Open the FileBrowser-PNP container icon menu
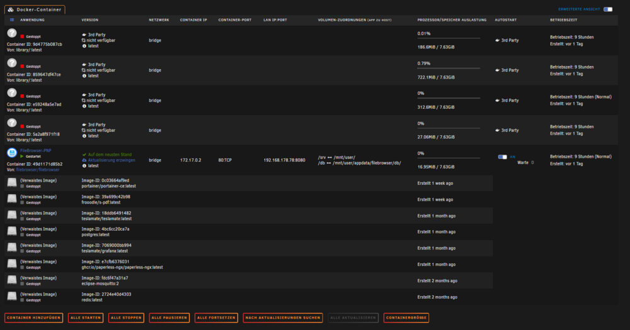The image size is (630, 330). click(12, 153)
